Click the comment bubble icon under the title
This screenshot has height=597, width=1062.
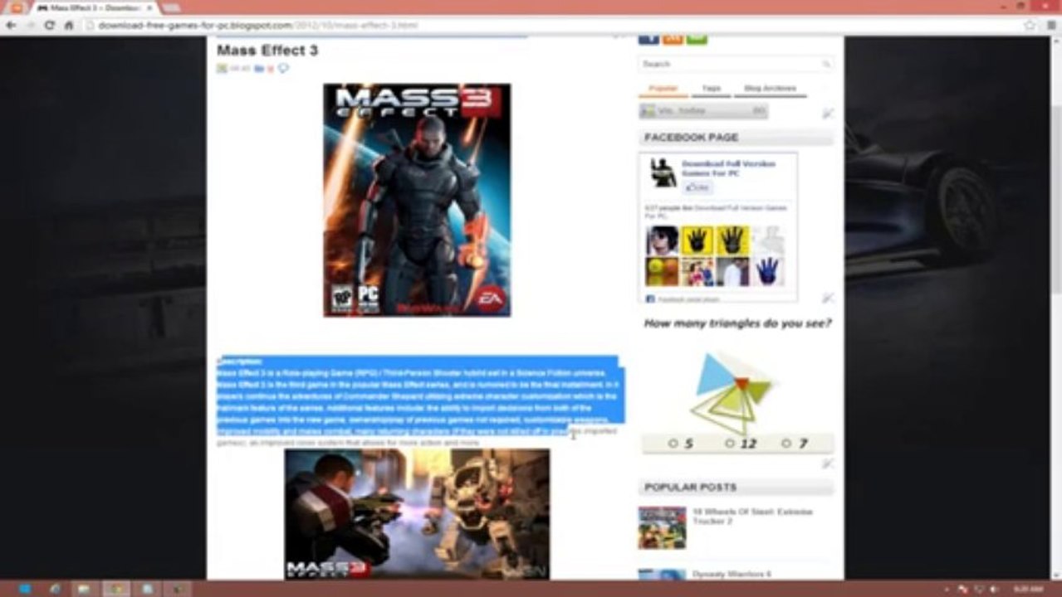(x=283, y=68)
